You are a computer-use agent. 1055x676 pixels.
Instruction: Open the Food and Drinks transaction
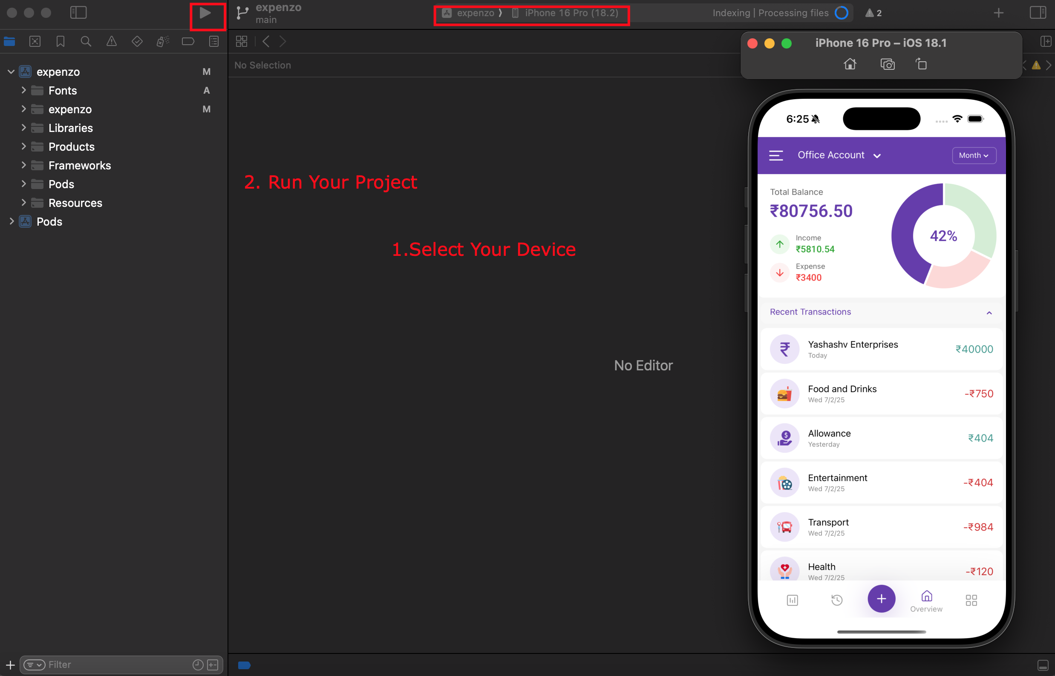(882, 393)
